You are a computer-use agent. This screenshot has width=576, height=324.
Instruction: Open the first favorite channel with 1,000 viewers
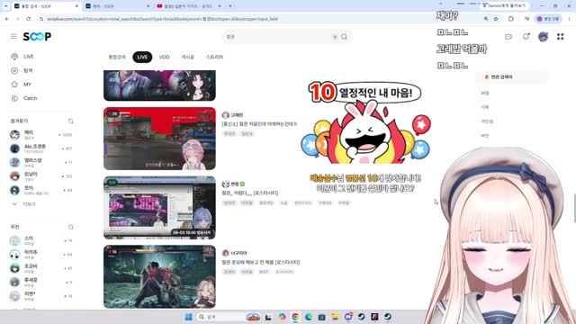(x=41, y=135)
